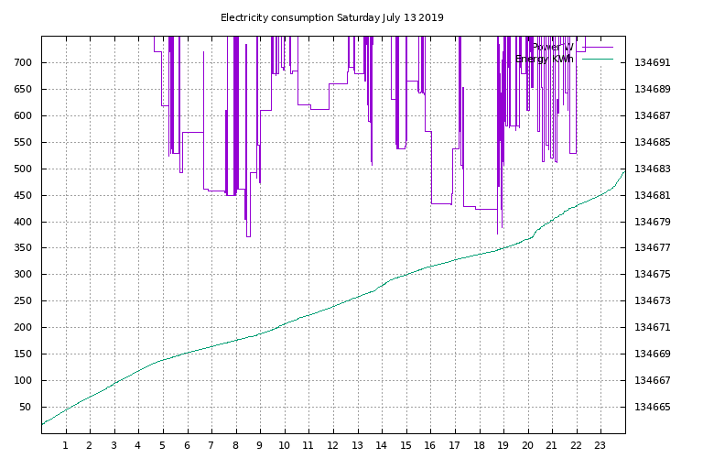This screenshot has width=703, height=458.
Task: Click right axis value '134679'
Action: point(653,222)
